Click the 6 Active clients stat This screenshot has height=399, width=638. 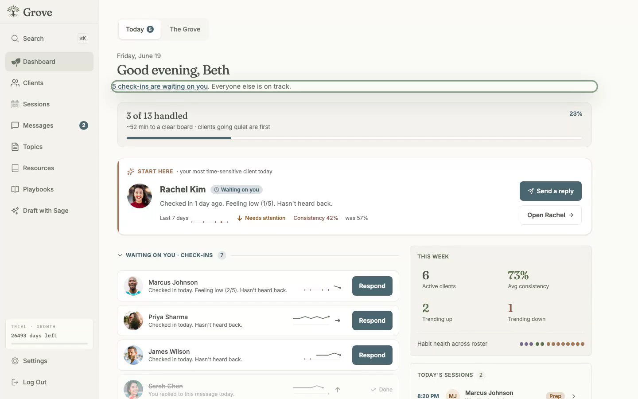439,279
